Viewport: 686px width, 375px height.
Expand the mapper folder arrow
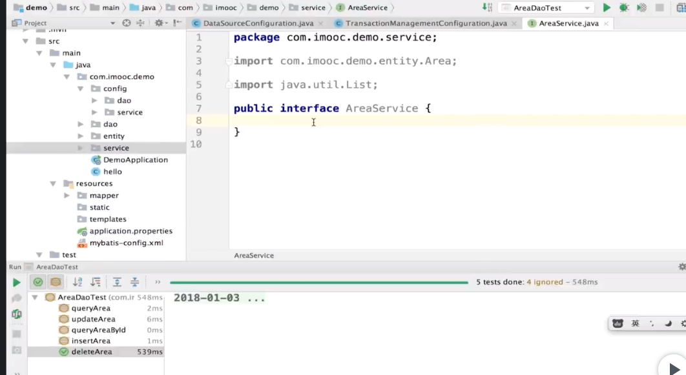(67, 196)
